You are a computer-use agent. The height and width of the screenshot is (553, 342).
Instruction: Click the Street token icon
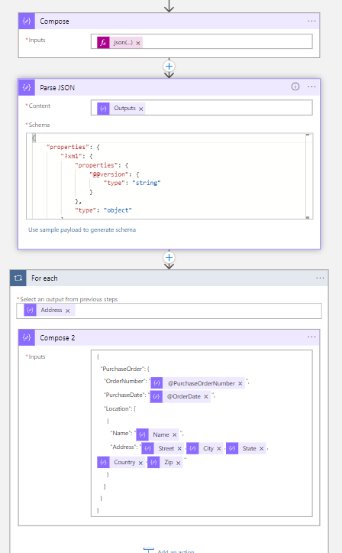pyautogui.click(x=148, y=449)
